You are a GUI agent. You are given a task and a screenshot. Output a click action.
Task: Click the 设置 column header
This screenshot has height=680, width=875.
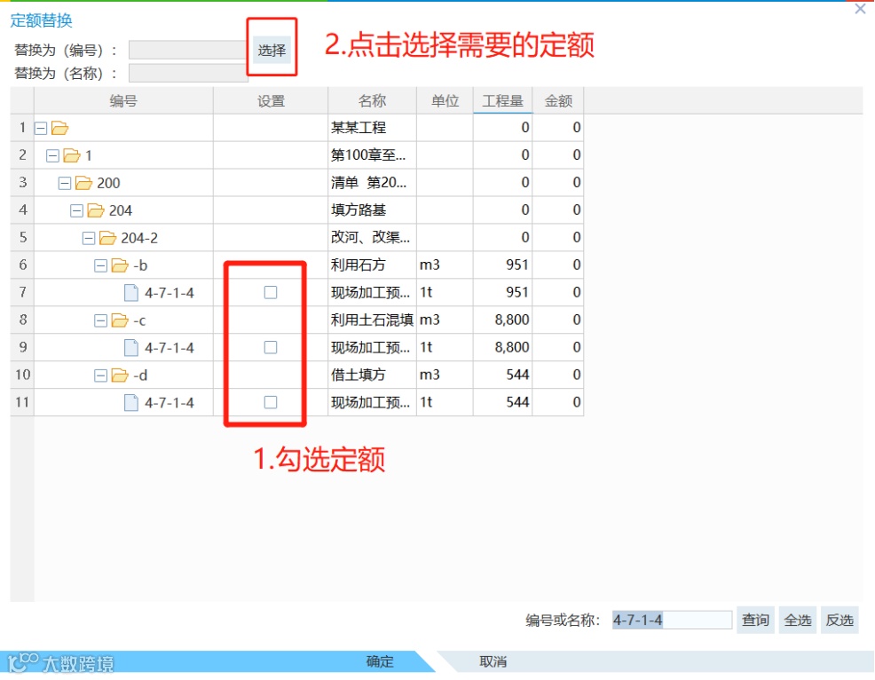[x=271, y=101]
